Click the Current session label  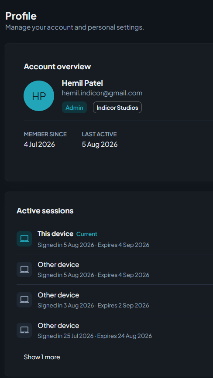coord(87,234)
